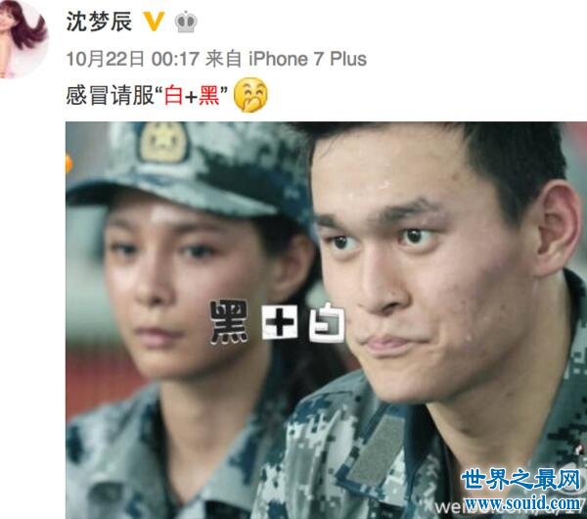Click the red 白 in the post text
Image resolution: width=587 pixels, height=519 pixels.
173,95
